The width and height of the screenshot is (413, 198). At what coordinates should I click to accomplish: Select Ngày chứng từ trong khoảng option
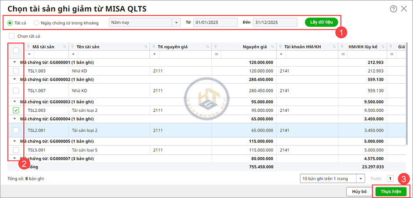pos(36,22)
